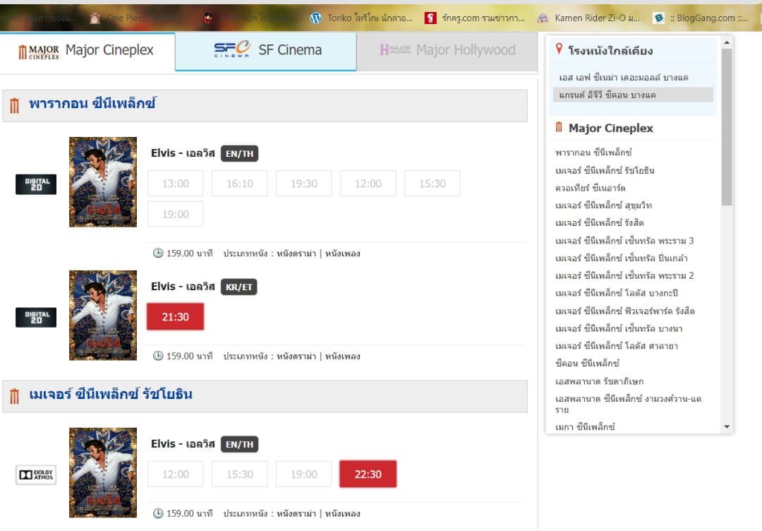
Task: Click the icon beside เมเจอร์ ซีนีเพล็กซ์ รัชโยธิน header
Action: [x=15, y=396]
